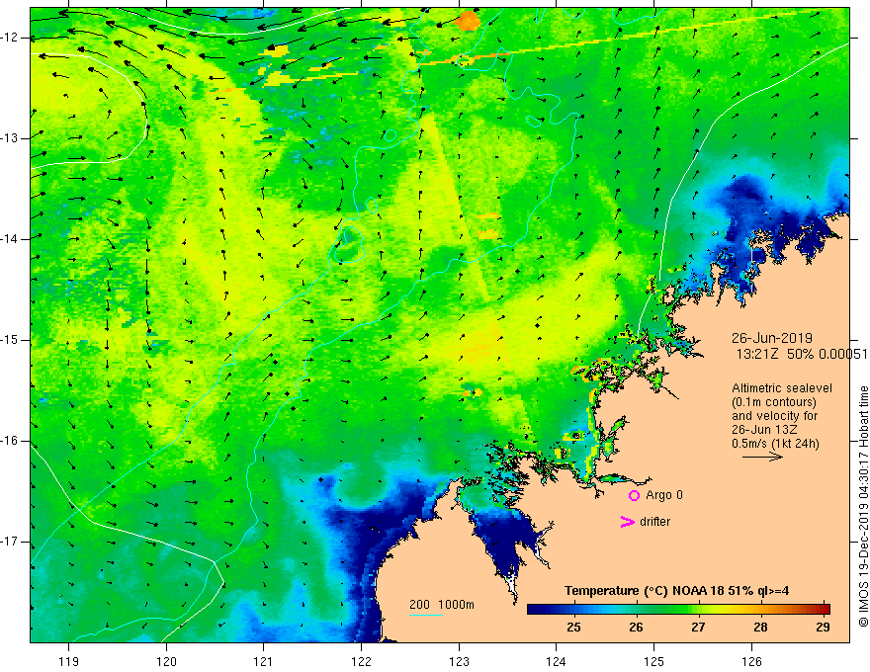Click the '200 1000m' depth contour label
870x672 pixels.
(x=442, y=605)
